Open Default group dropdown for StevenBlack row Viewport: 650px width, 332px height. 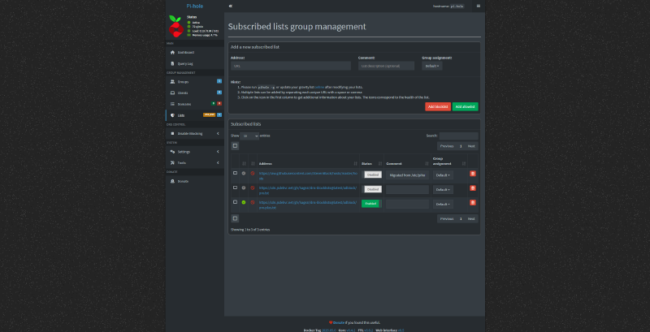click(443, 175)
